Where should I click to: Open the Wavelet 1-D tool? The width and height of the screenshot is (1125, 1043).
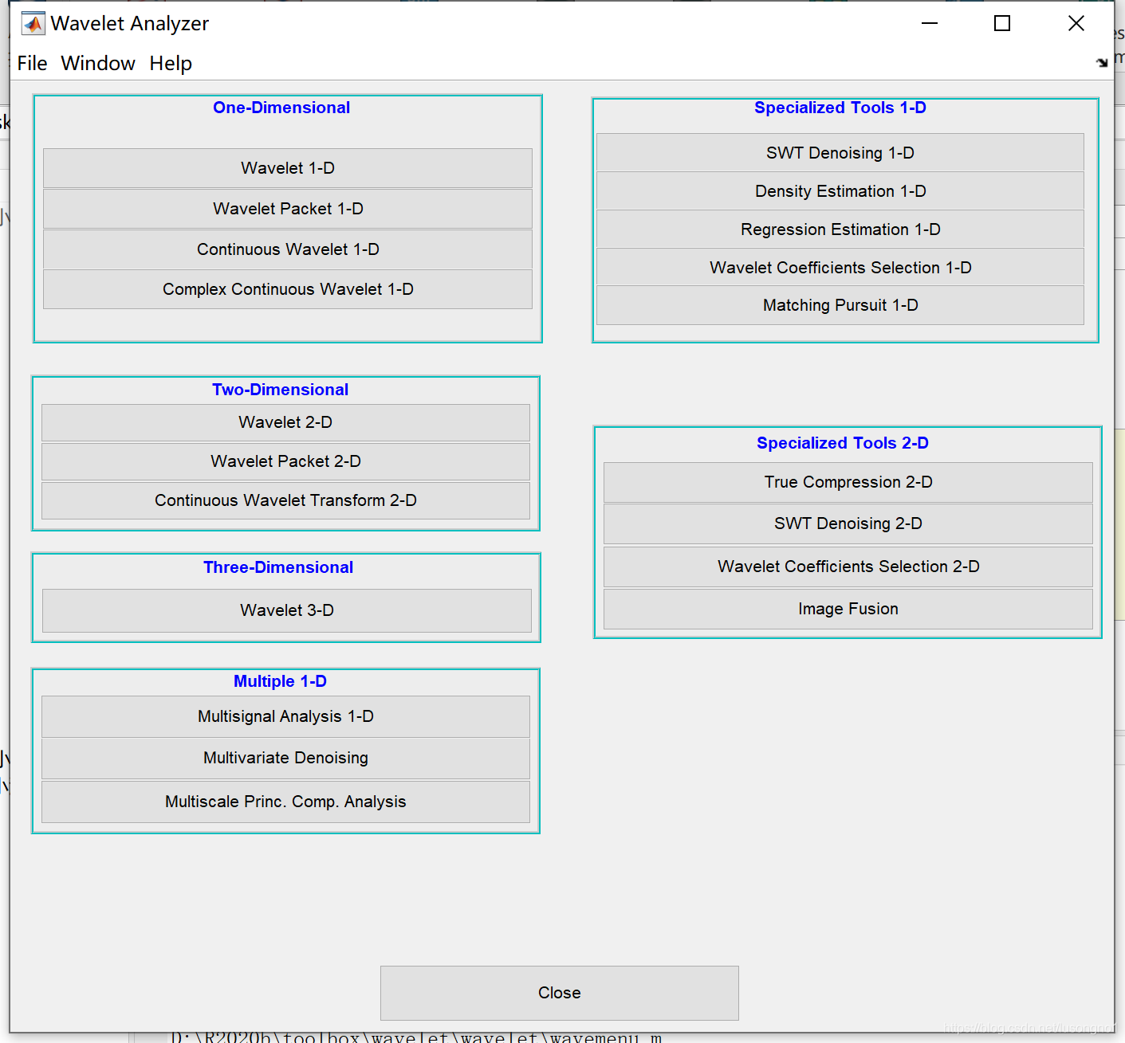[287, 168]
